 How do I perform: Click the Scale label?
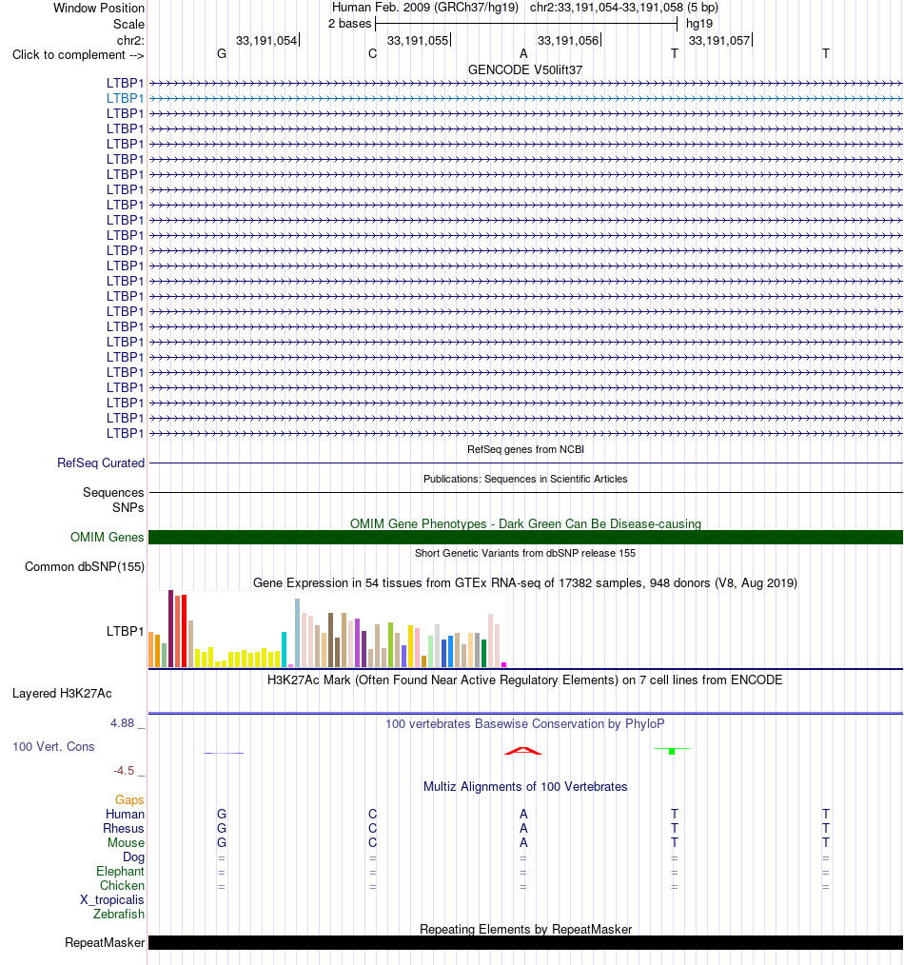tap(128, 24)
